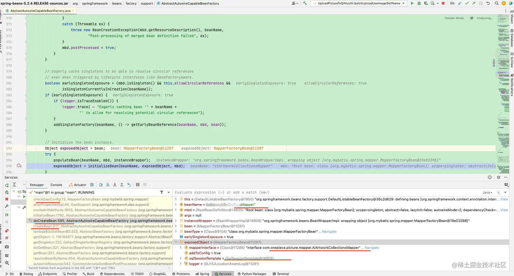Toggle Reader Mode in the editor
The image size is (514, 276).
point(454,18)
